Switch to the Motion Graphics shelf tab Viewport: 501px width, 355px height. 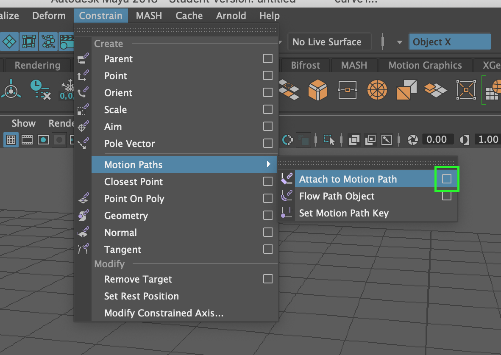[x=425, y=65]
